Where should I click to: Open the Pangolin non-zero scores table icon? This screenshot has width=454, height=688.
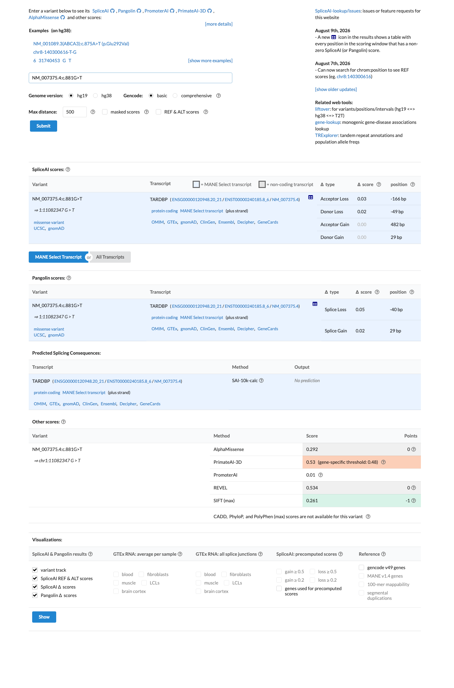pos(315,304)
